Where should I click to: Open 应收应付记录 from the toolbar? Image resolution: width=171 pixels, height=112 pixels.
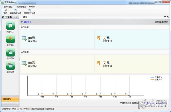tap(30, 12)
